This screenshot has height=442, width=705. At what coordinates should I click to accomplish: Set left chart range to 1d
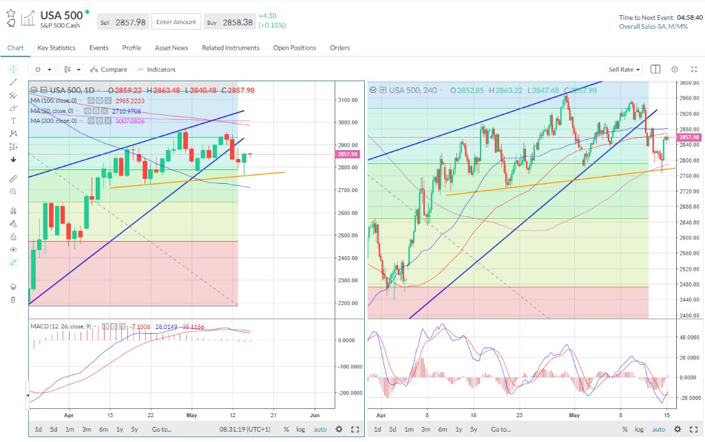tap(39, 430)
